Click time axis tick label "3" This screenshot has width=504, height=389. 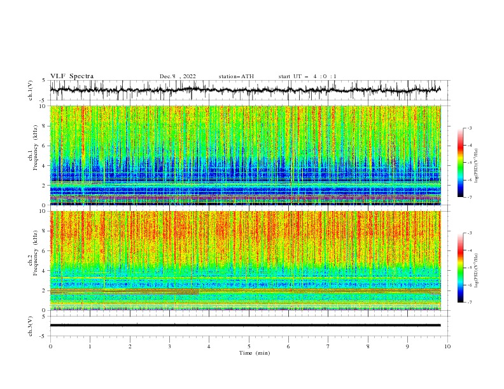[169, 346]
